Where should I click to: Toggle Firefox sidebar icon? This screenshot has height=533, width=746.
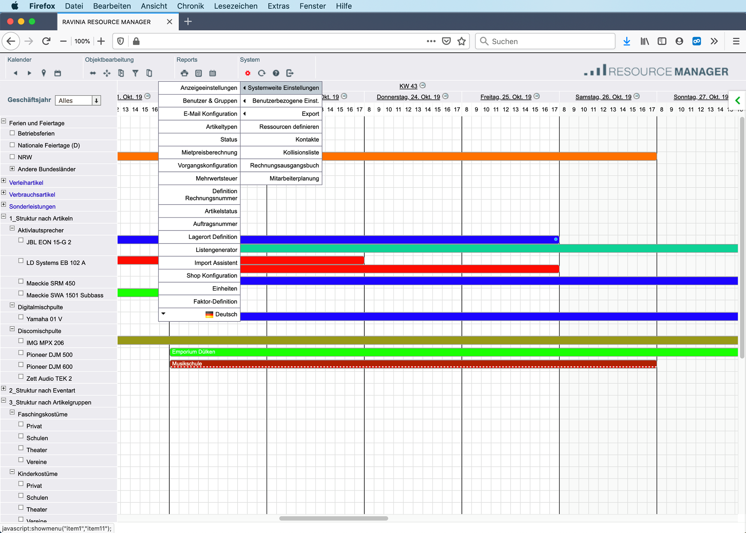pos(662,41)
